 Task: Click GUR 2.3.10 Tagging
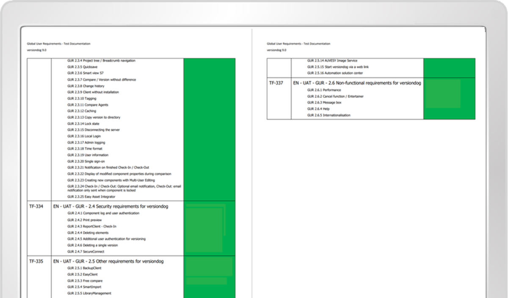pos(82,98)
